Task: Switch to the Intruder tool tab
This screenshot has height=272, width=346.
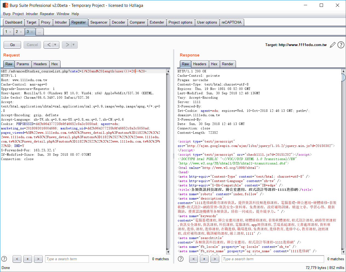Action: point(61,22)
